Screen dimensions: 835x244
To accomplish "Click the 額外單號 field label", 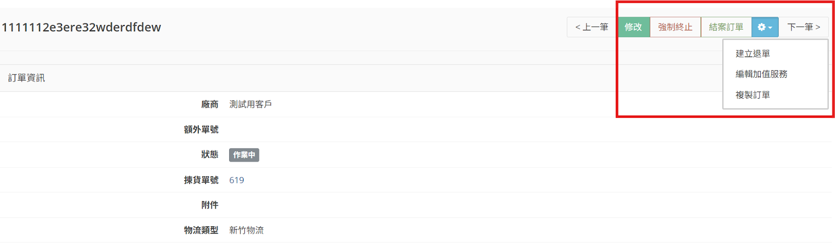I will click(x=201, y=129).
